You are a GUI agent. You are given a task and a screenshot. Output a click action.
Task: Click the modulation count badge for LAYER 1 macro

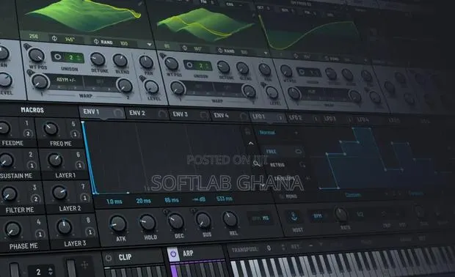[79, 165]
